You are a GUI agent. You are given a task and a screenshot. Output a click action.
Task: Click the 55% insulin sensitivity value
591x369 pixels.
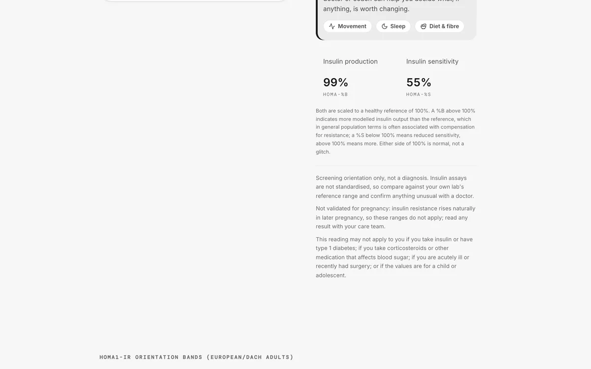tap(419, 82)
